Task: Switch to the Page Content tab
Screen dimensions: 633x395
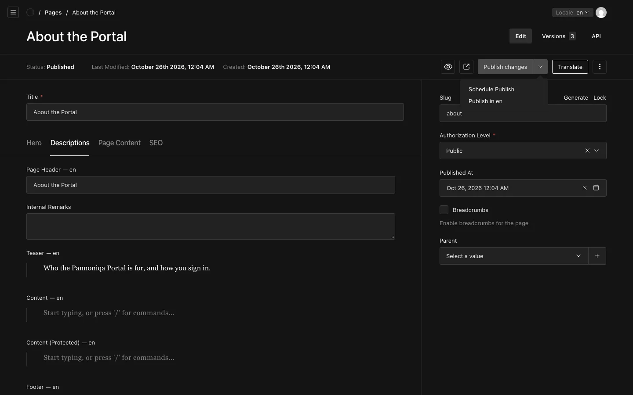Action: [x=120, y=143]
